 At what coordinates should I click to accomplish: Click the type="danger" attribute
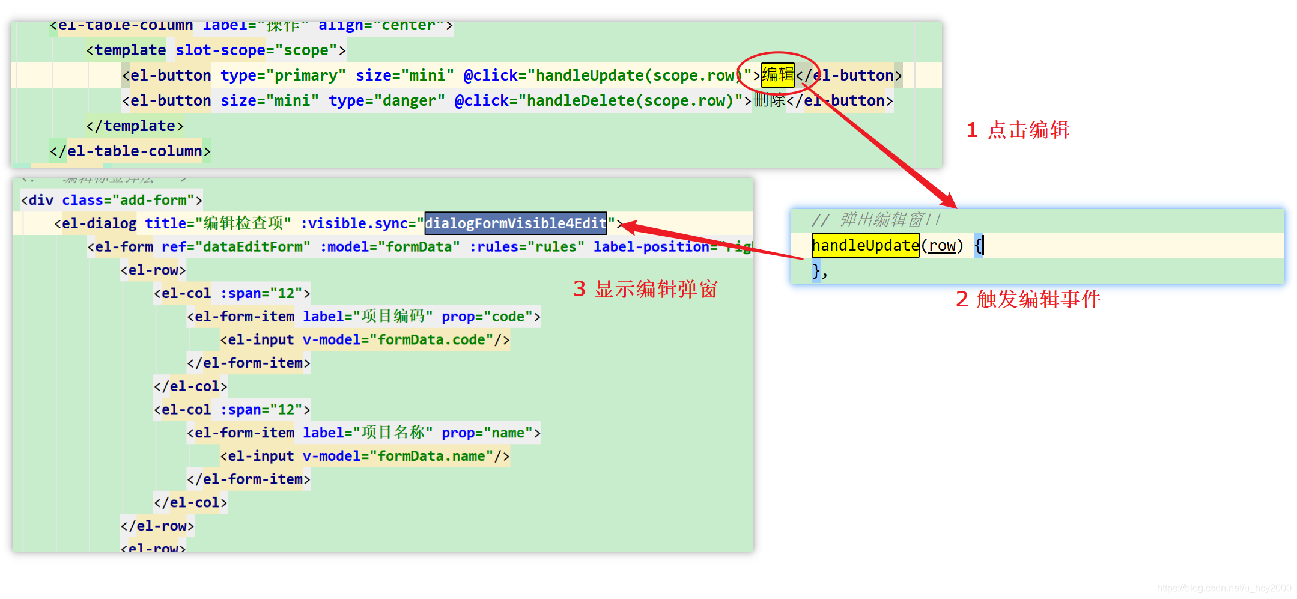(387, 100)
